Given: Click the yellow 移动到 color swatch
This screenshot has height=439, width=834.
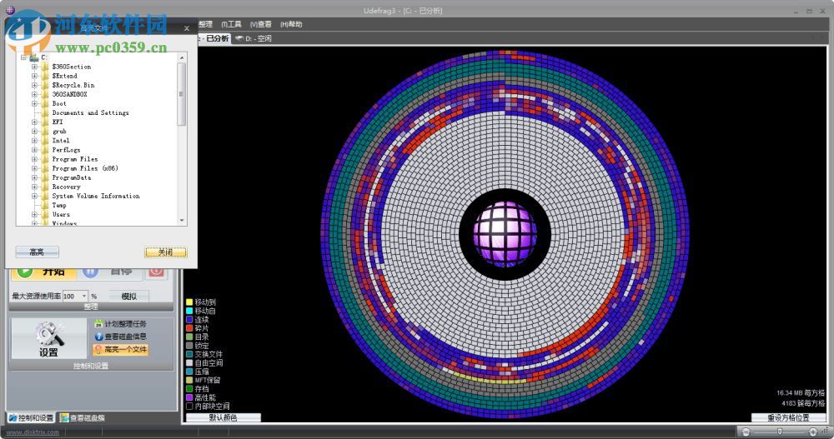Looking at the screenshot, I should pos(189,302).
